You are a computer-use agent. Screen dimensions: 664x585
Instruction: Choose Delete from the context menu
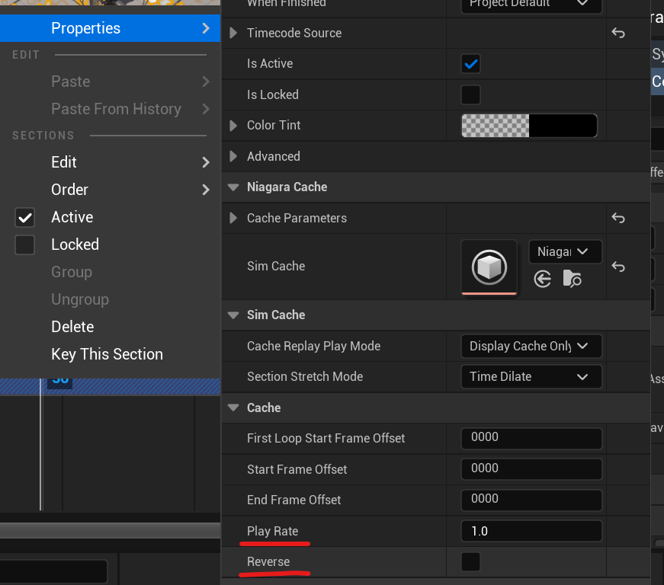tap(72, 327)
